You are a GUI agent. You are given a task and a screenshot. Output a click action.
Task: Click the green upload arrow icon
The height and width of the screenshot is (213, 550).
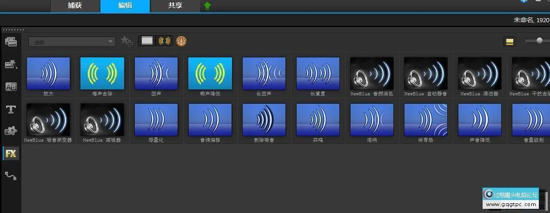(x=207, y=6)
